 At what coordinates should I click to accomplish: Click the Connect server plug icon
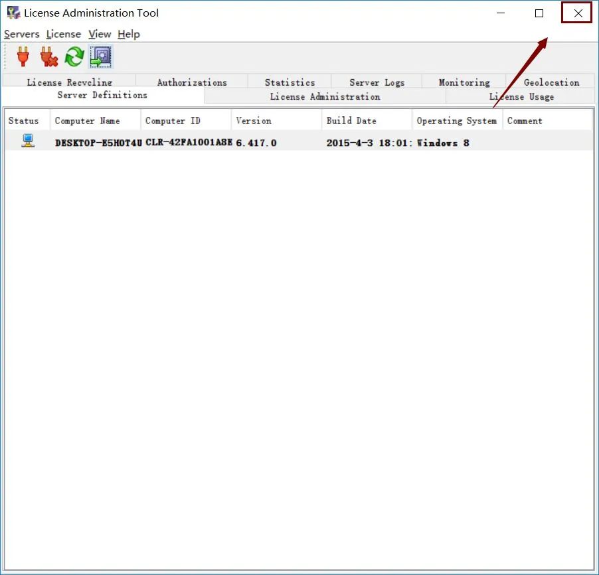(x=23, y=56)
